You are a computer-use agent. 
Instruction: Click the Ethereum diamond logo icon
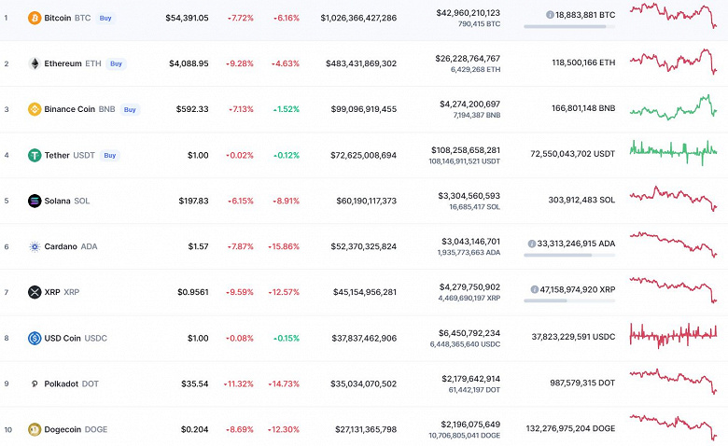[x=35, y=63]
